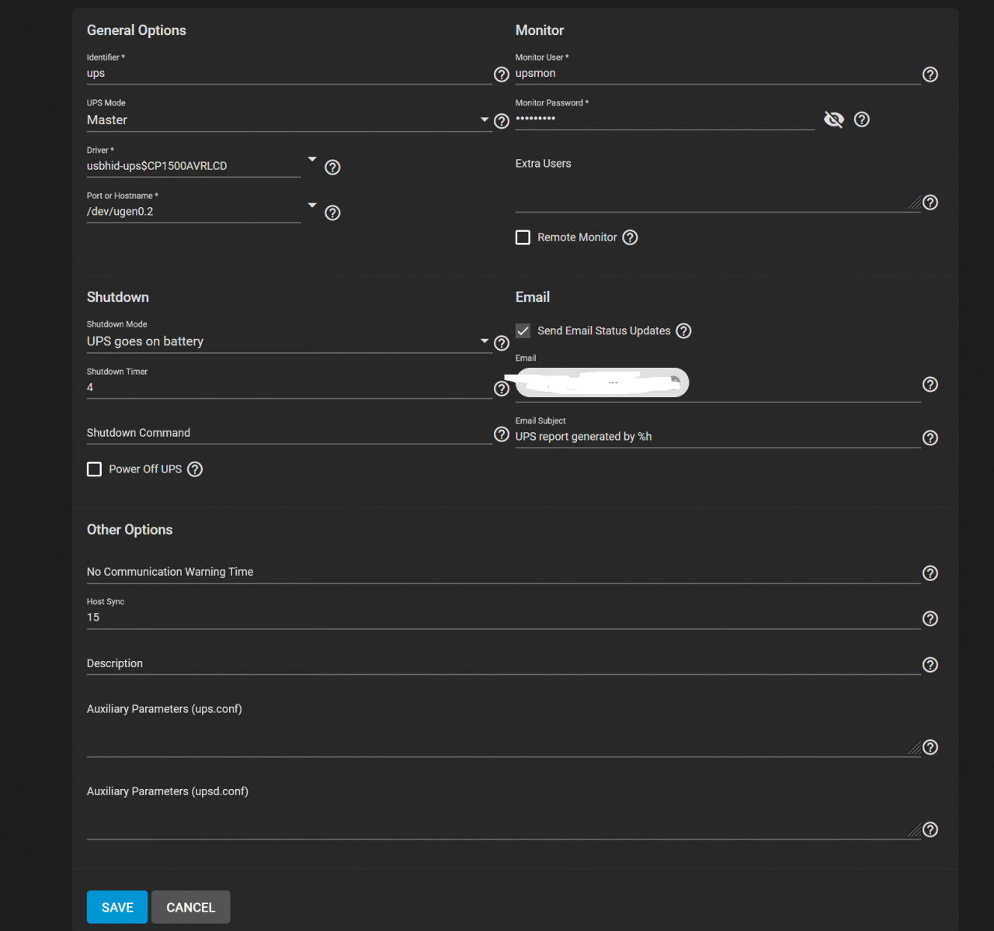The height and width of the screenshot is (931, 994).
Task: Toggle Monitor Password visibility
Action: [x=834, y=119]
